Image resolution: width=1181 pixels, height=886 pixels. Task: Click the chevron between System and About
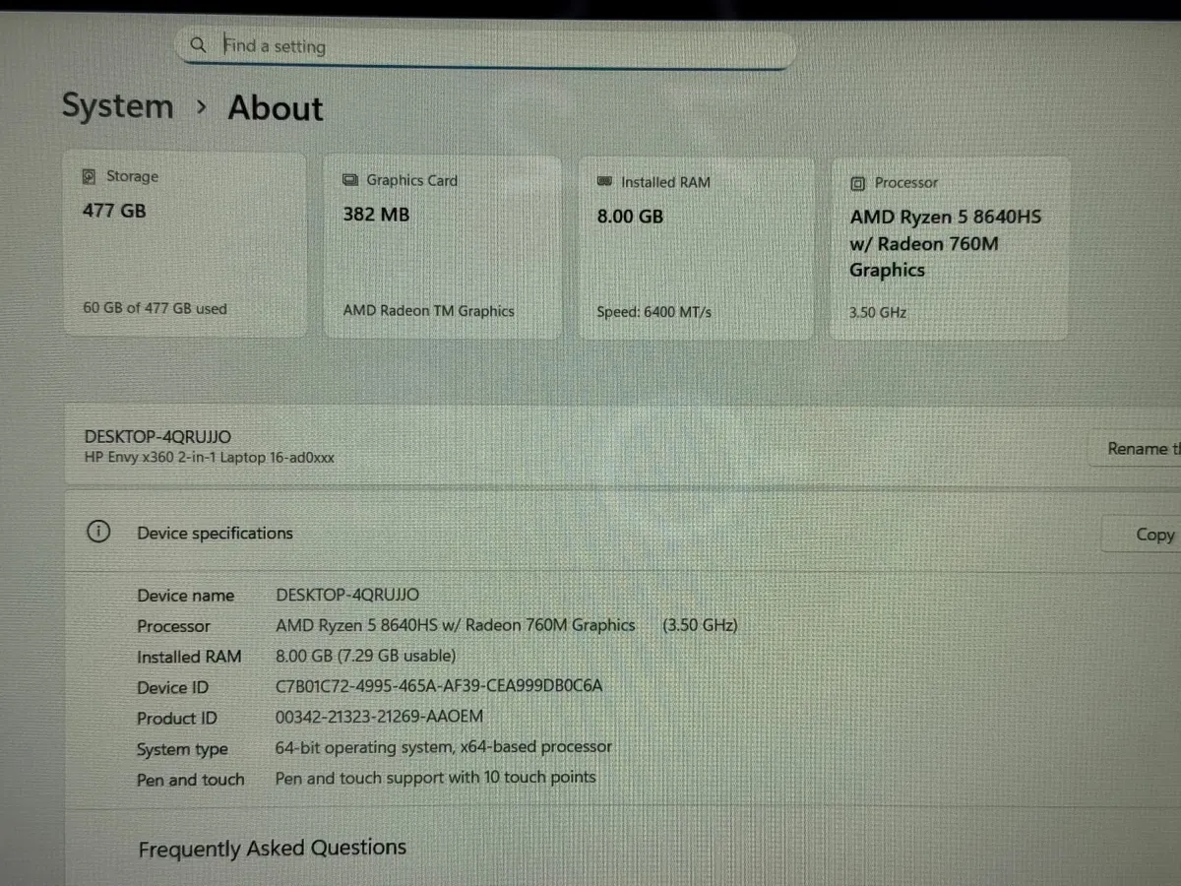201,107
